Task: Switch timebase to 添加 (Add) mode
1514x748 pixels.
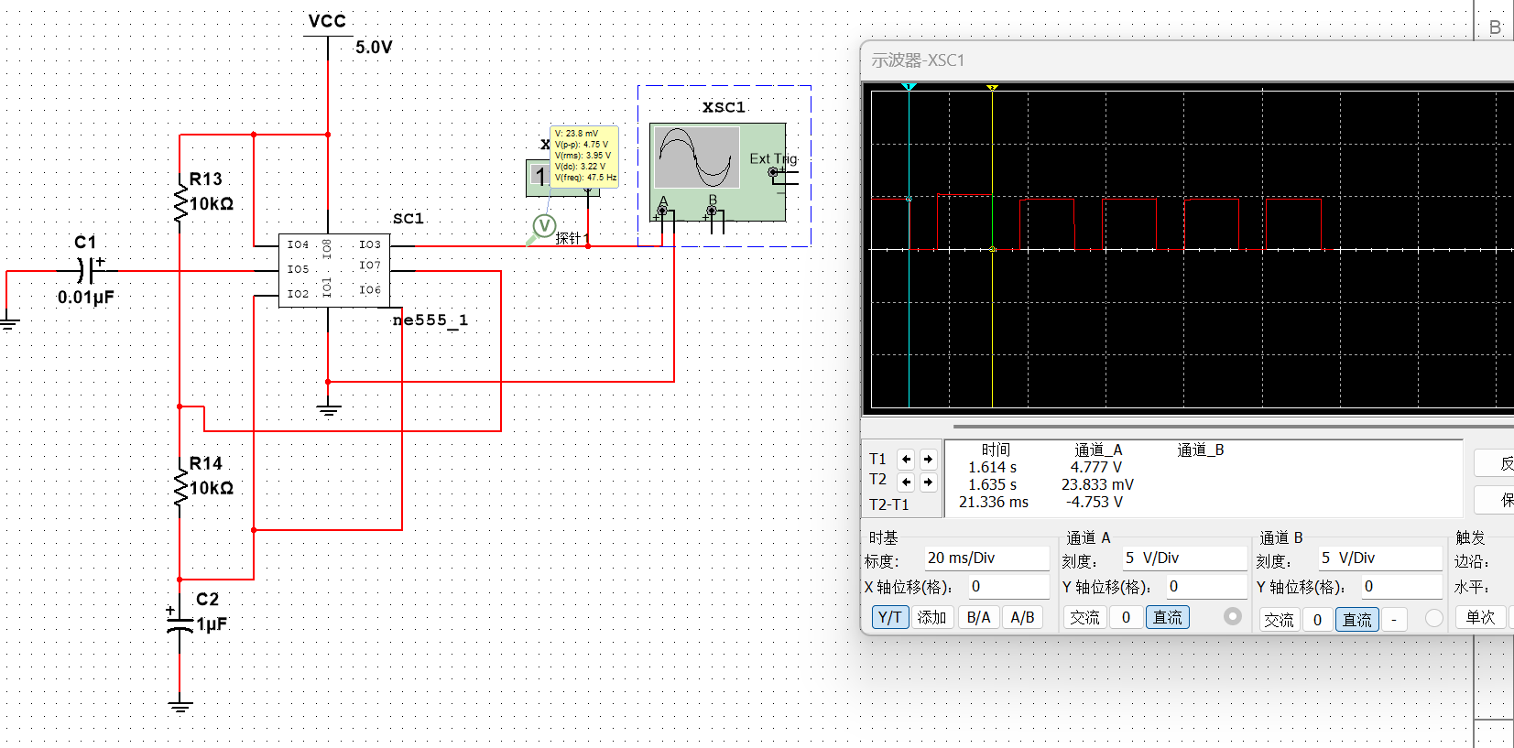Action: click(931, 617)
